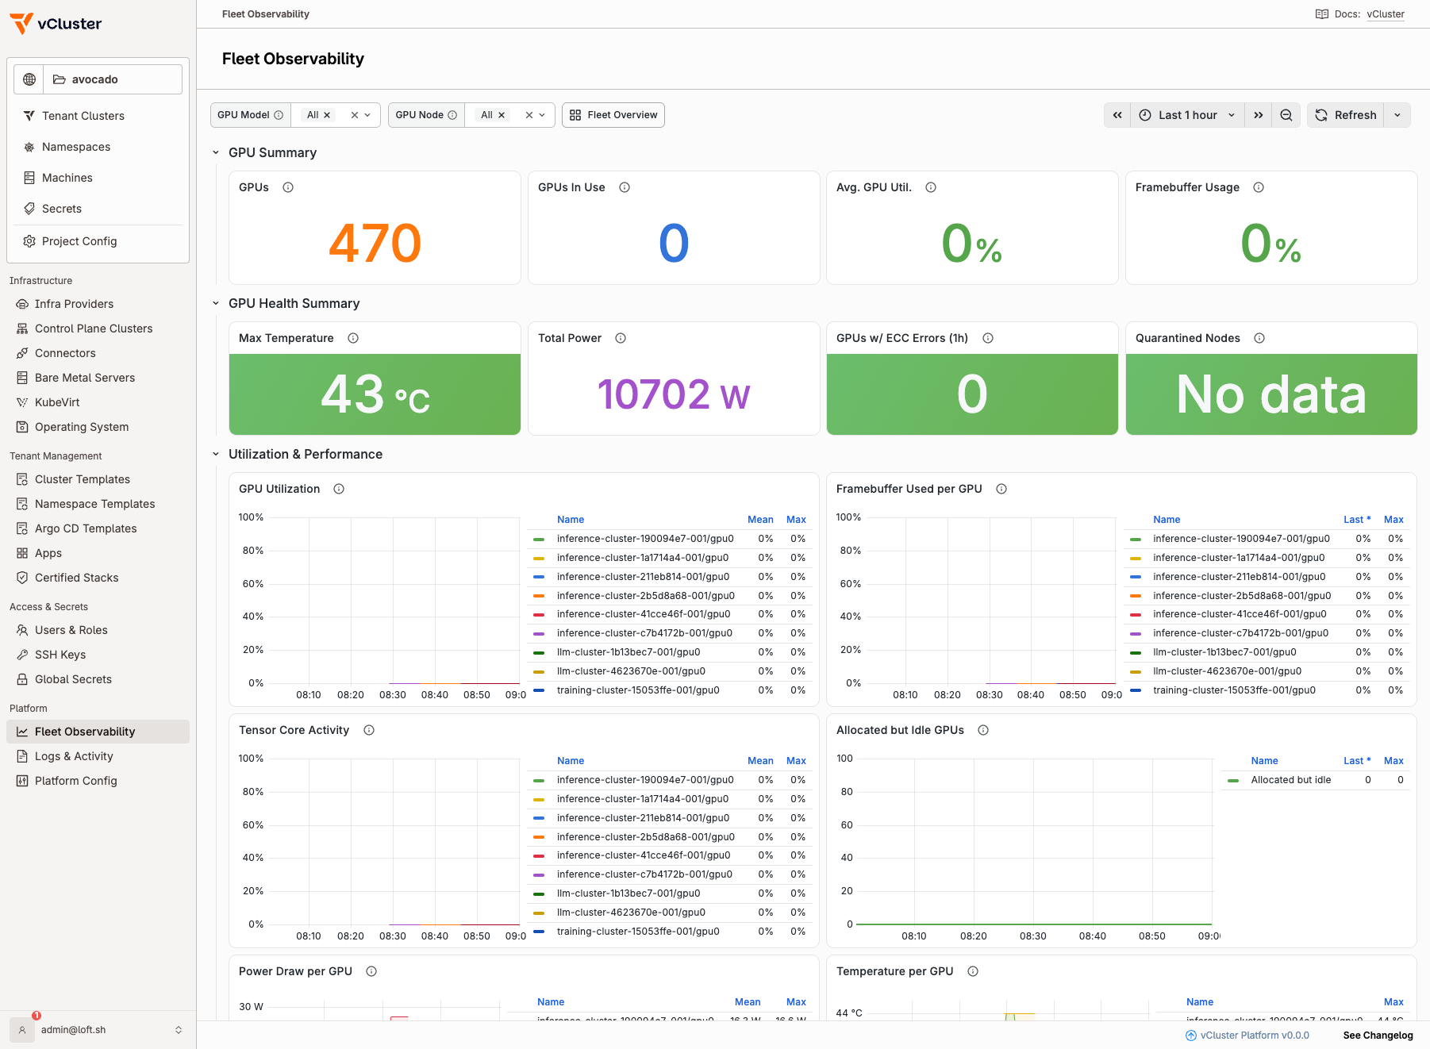
Task: Shift time range forward
Action: 1259,115
